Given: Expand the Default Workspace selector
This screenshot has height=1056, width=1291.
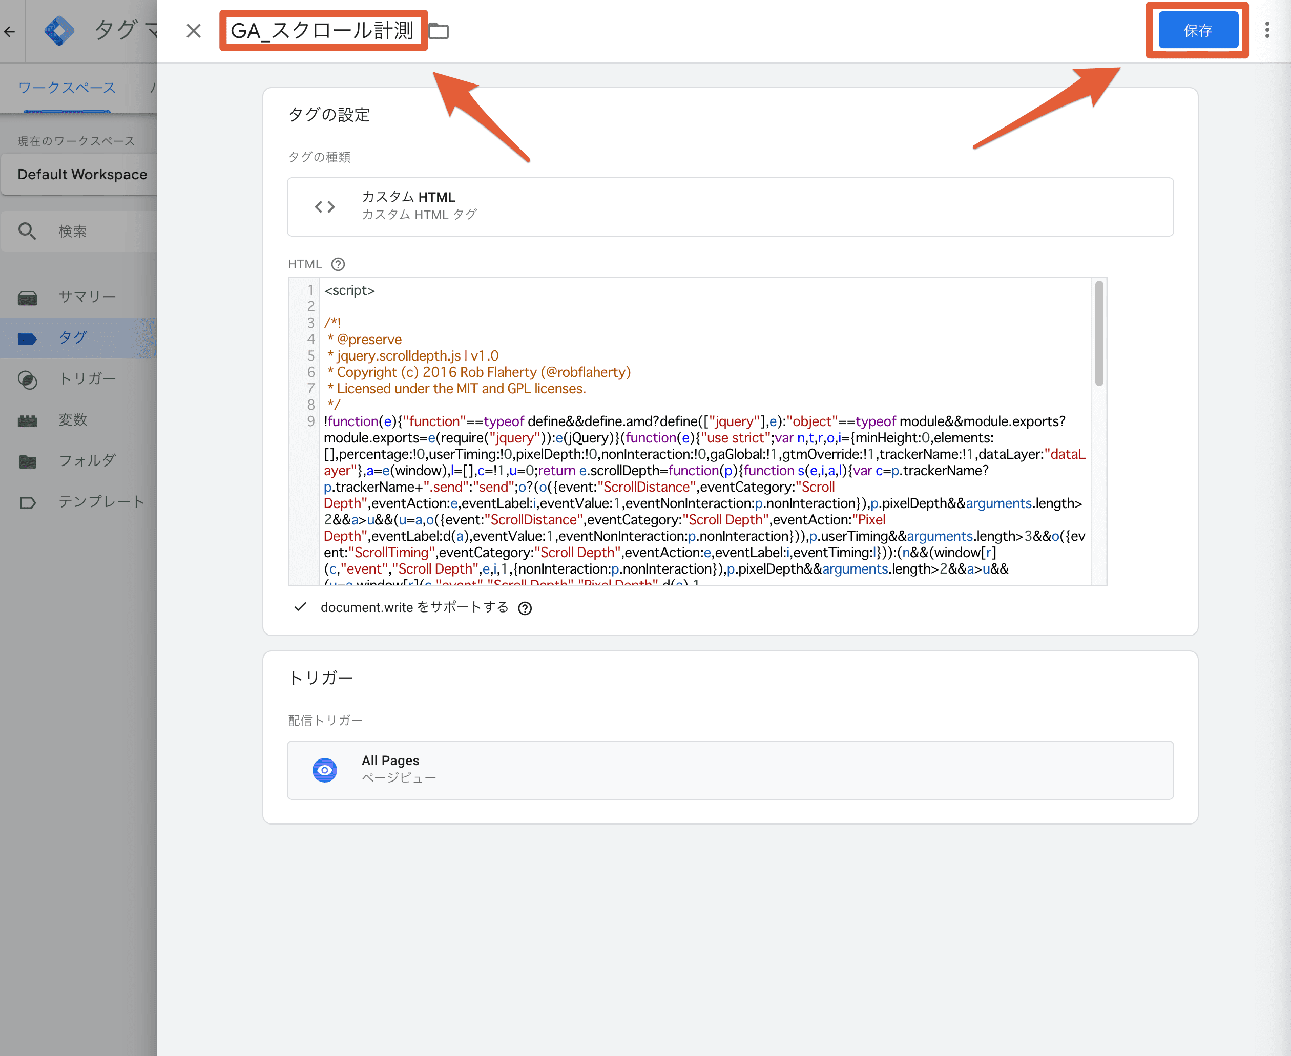Looking at the screenshot, I should pyautogui.click(x=82, y=175).
